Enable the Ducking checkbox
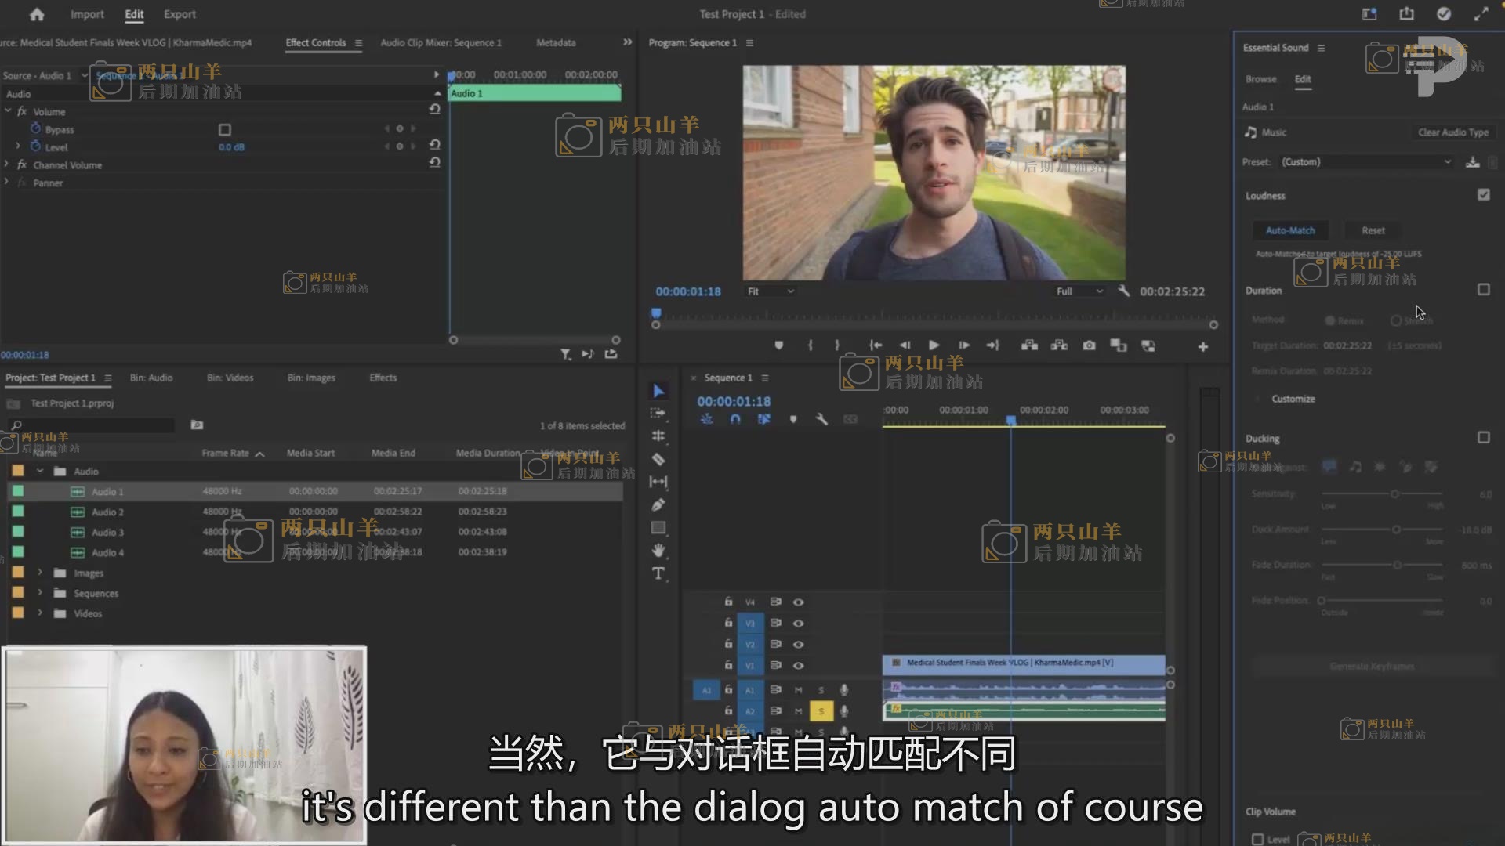The image size is (1505, 846). click(1483, 438)
